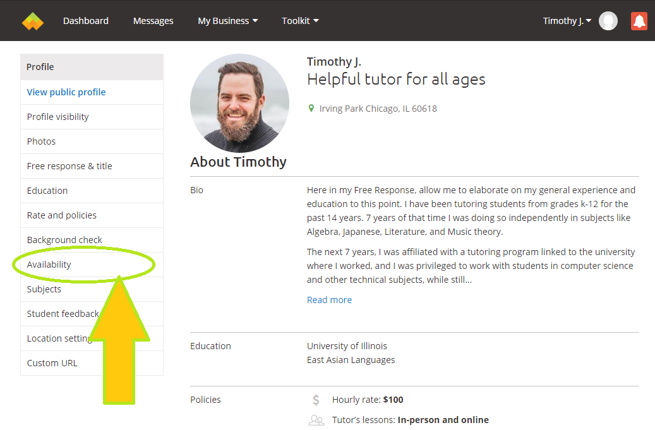Click Read more under the bio
Image resolution: width=655 pixels, height=430 pixels.
329,300
